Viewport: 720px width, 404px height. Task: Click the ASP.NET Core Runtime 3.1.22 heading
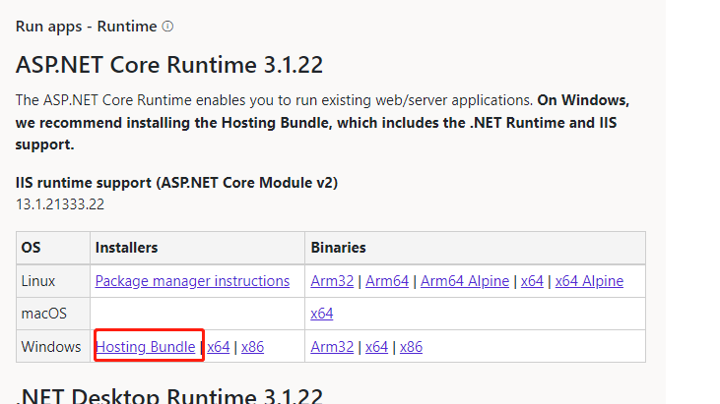(x=169, y=66)
